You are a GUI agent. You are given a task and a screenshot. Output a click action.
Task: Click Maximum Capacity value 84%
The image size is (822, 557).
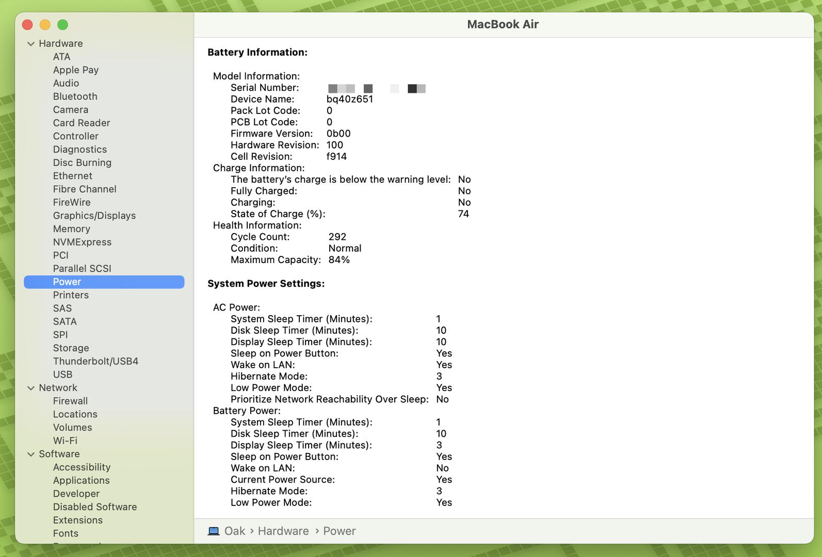339,260
